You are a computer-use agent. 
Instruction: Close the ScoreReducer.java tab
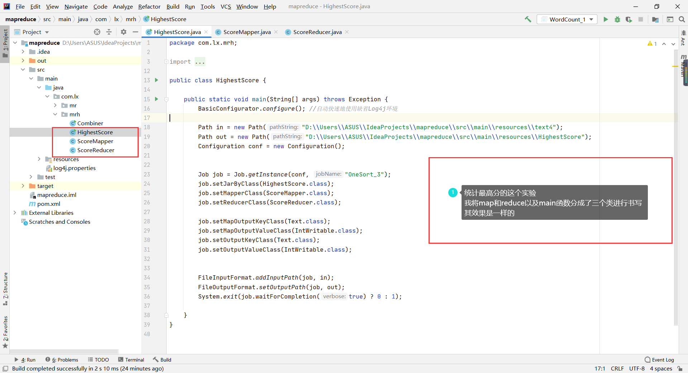click(x=347, y=32)
